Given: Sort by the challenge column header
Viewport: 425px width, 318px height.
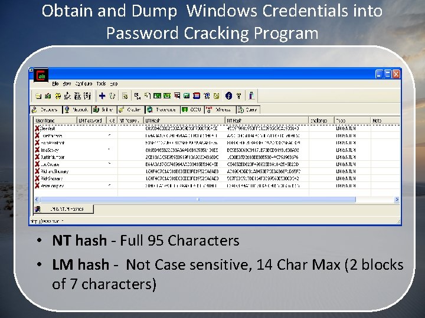Looking at the screenshot, I should pyautogui.click(x=322, y=121).
